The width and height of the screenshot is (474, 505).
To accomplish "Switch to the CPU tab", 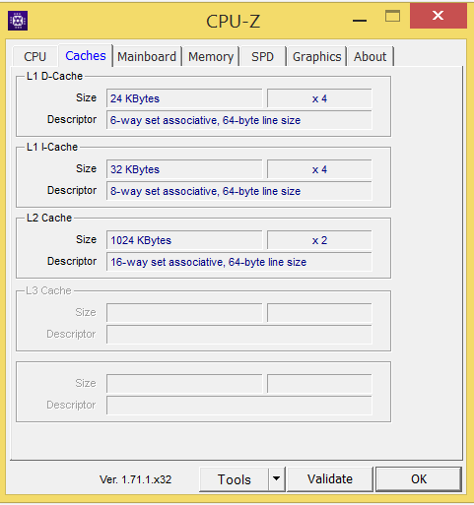I will pos(34,57).
